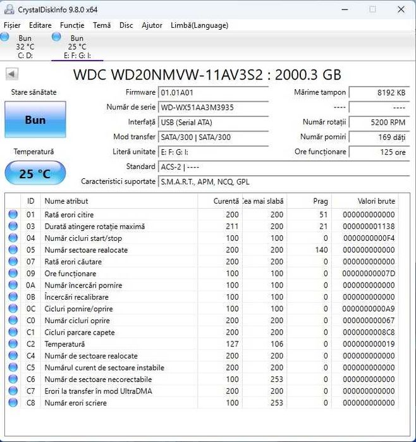Click the Cea mai slabă column header
This screenshot has width=416, height=442.
point(264,201)
